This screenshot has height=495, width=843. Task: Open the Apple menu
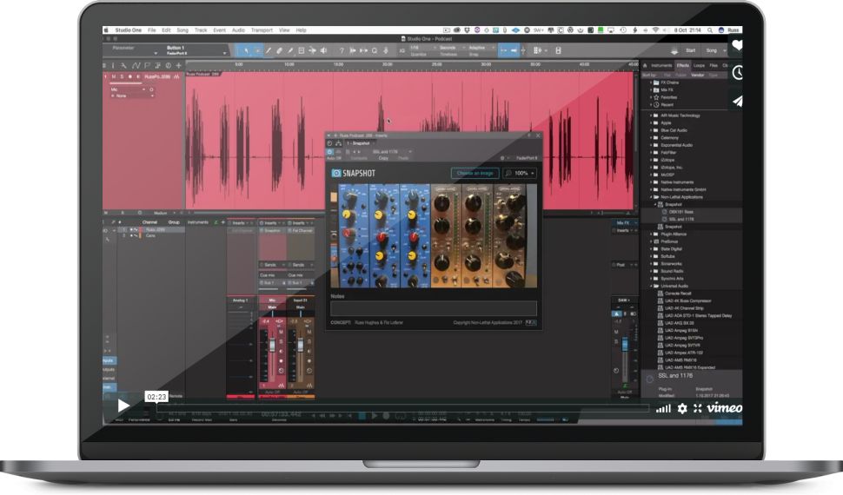106,30
